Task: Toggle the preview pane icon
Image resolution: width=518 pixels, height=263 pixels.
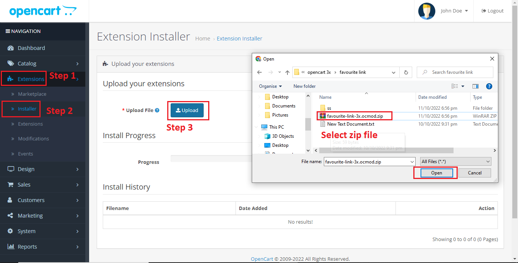Action: click(x=476, y=86)
